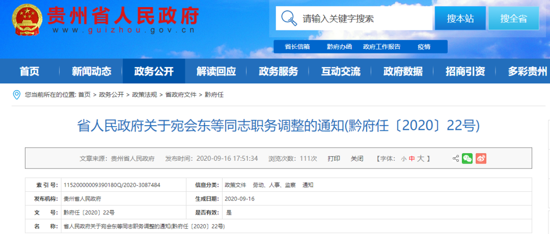This screenshot has height=234, width=550.
Task: Click 政务公开 in the breadcrumb
Action: coord(111,95)
